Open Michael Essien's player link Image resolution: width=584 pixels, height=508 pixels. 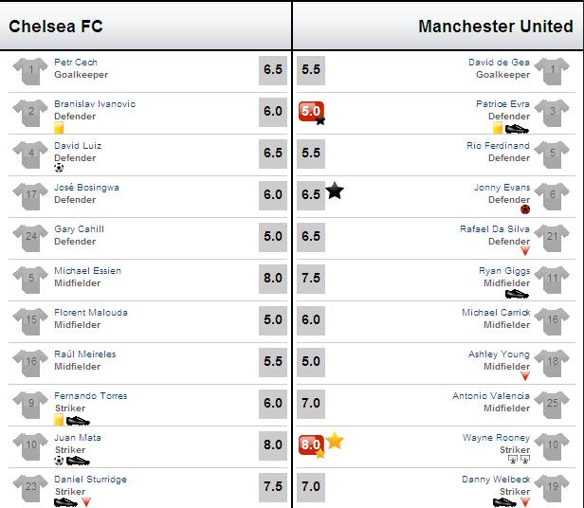(x=87, y=271)
